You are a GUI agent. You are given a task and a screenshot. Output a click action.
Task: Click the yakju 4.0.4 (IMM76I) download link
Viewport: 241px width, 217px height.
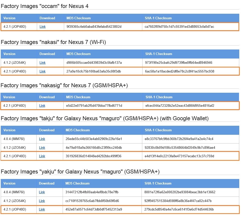pyautogui.click(x=42, y=192)
